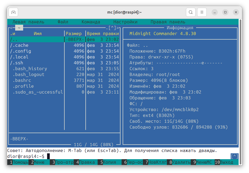
Task: Open the left panel directory history list
Action: (112, 28)
